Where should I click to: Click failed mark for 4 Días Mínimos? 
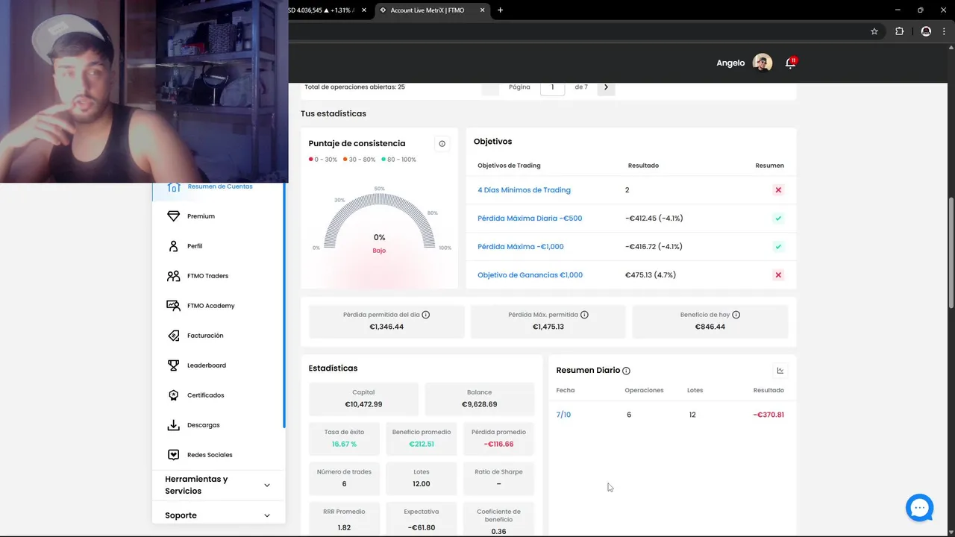pos(778,190)
